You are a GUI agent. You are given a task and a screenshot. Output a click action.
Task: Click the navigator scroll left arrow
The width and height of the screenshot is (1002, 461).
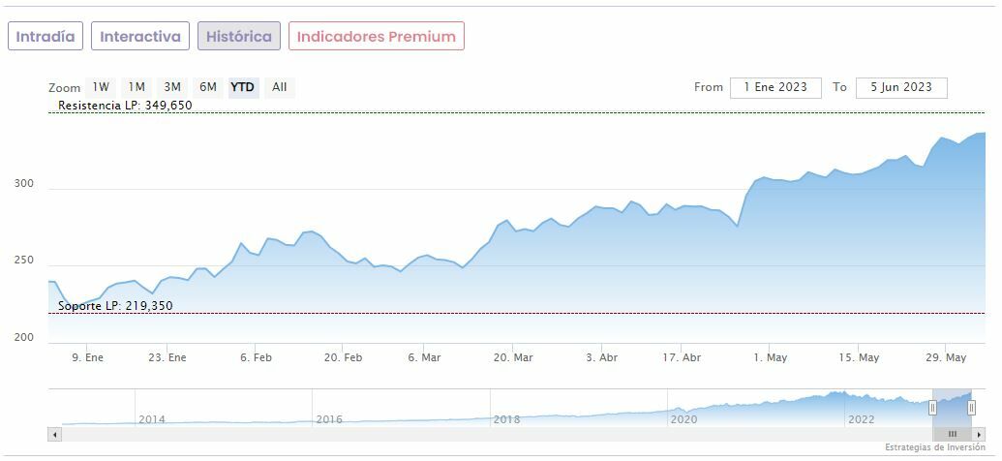pyautogui.click(x=54, y=435)
